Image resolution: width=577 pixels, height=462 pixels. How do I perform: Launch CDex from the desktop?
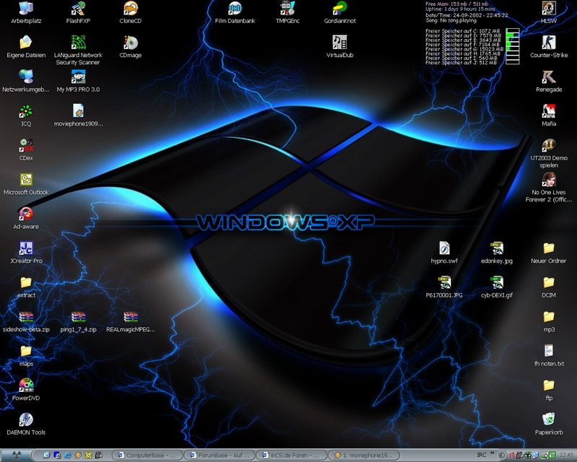click(x=26, y=150)
